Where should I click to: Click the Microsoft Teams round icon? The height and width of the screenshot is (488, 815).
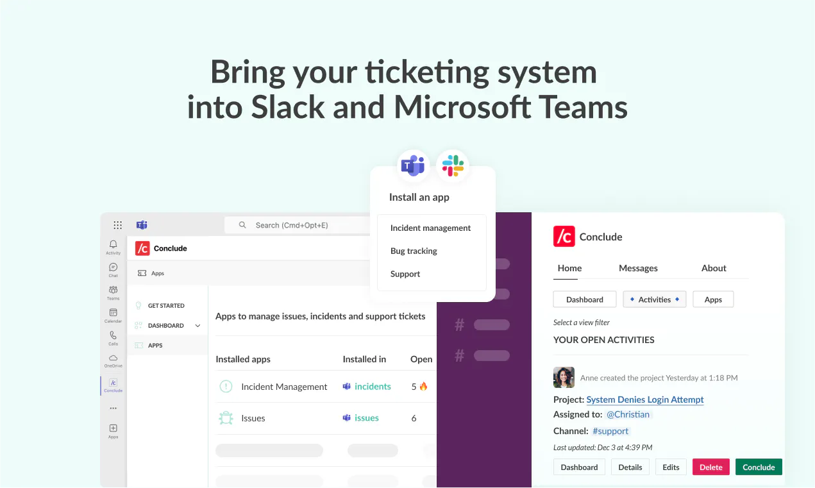(x=413, y=166)
